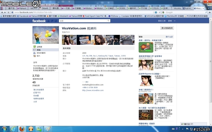The width and height of the screenshot is (212, 132).
Task: Open the Paint icon on the taskbar
Action: coord(48,129)
